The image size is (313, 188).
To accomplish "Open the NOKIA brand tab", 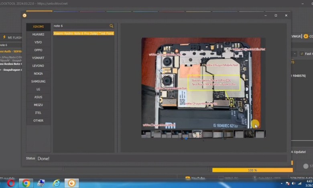I will [x=39, y=74].
